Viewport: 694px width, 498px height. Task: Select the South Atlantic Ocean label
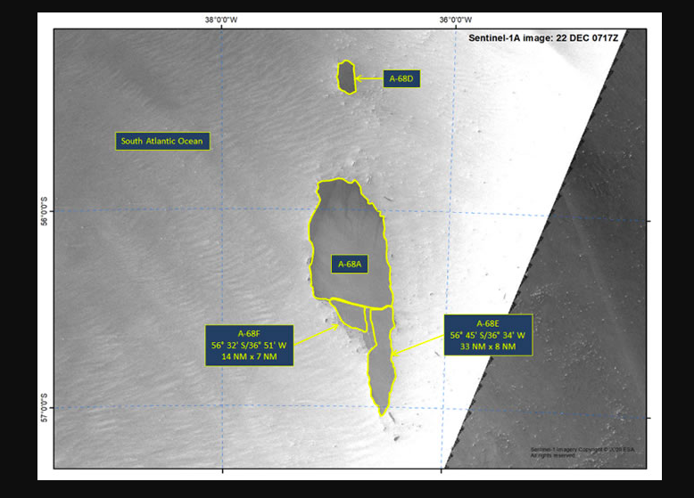162,141
